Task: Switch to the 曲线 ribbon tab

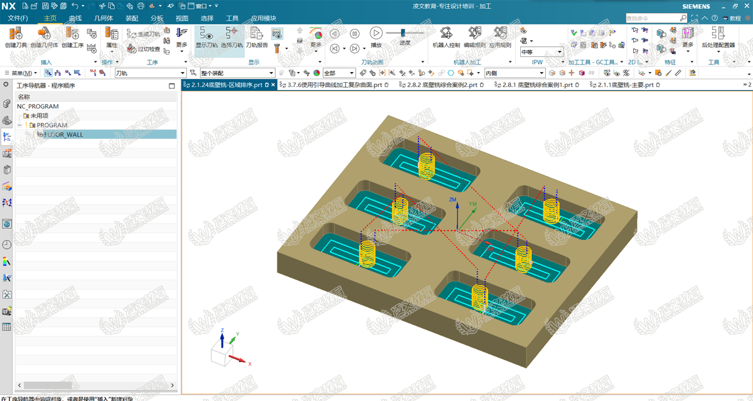Action: coord(75,18)
